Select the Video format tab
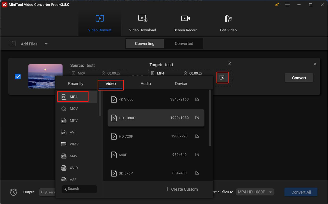The height and width of the screenshot is (204, 328). tap(111, 84)
